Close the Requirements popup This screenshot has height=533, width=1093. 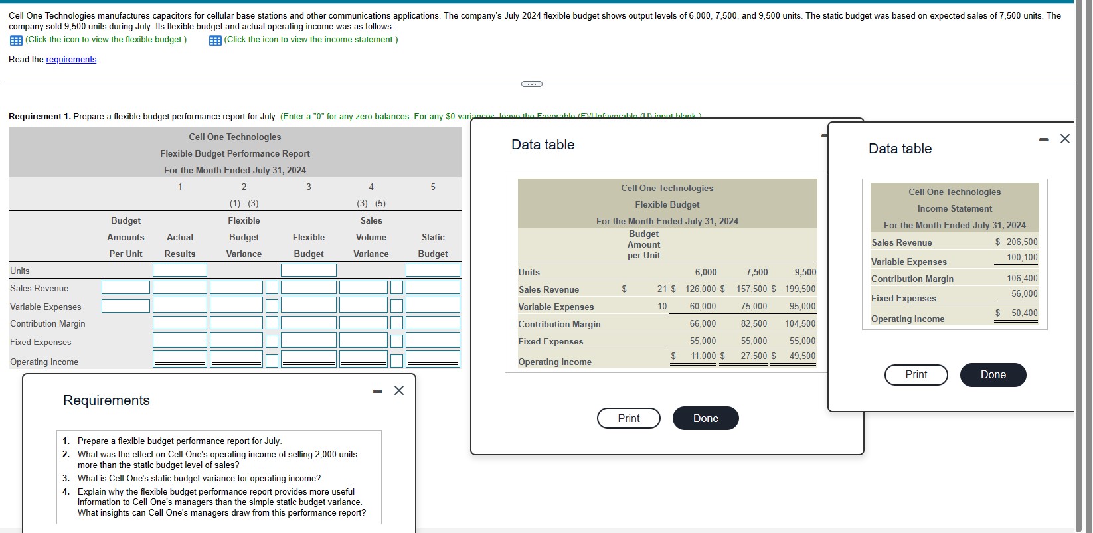coord(399,390)
